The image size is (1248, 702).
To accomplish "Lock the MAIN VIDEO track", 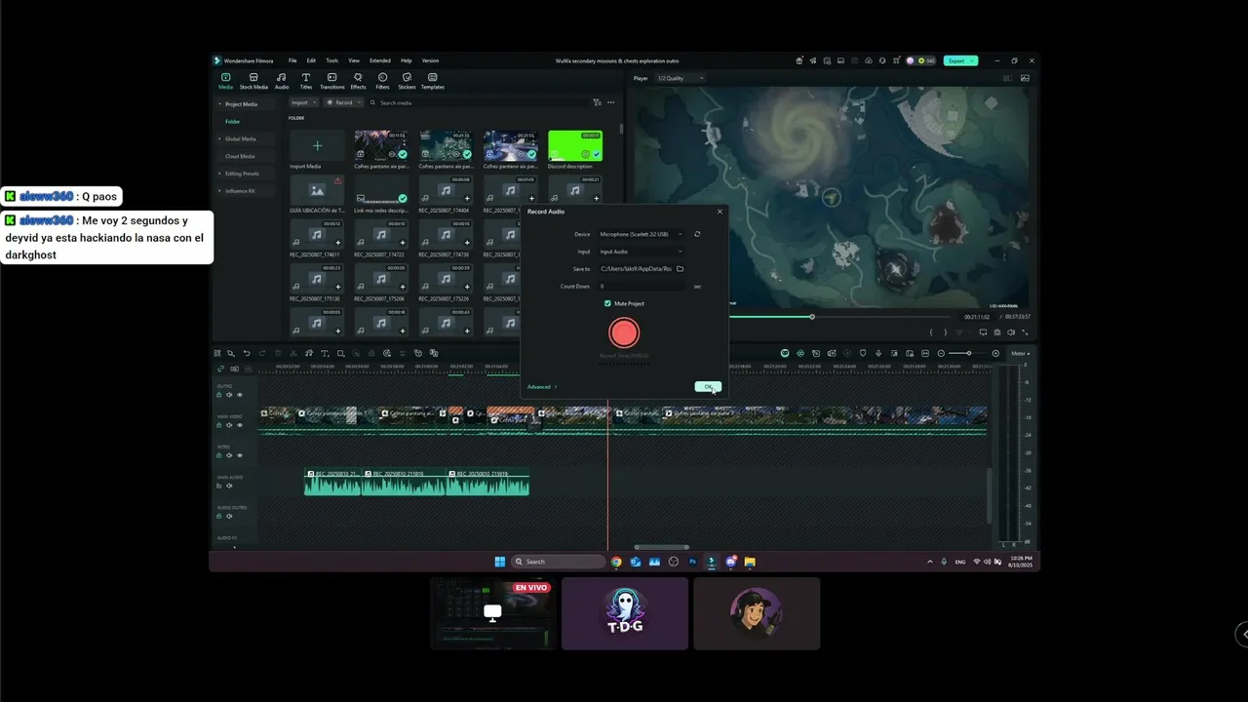I will click(219, 425).
